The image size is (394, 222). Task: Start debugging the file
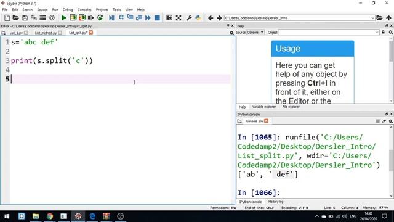click(112, 18)
